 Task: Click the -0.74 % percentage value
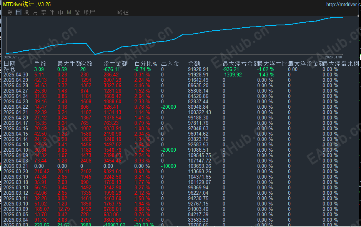[143, 69]
